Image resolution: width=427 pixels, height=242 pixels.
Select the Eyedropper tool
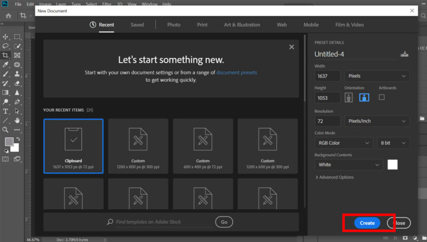click(x=6, y=65)
